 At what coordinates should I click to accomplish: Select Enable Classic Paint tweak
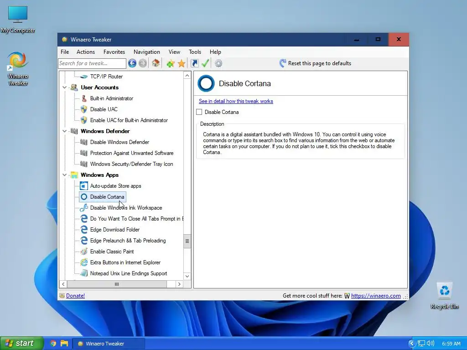point(112,252)
